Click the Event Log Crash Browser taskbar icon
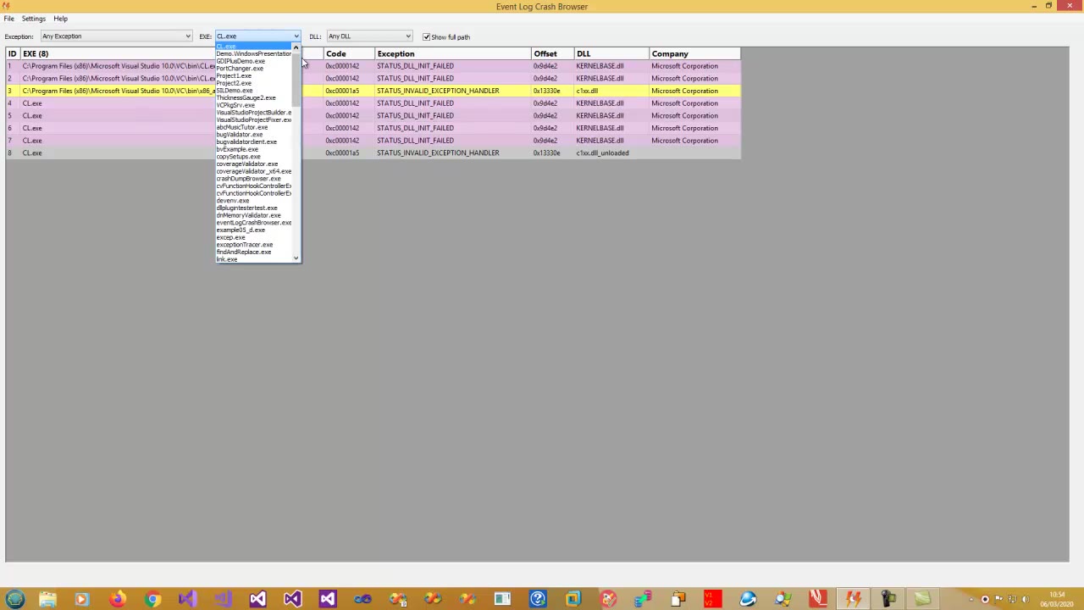The width and height of the screenshot is (1084, 610). point(853,599)
